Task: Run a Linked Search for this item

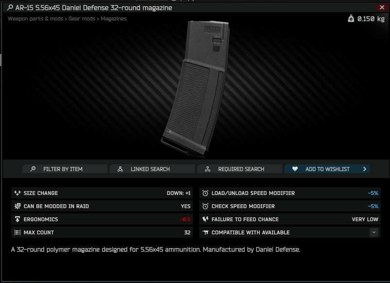Action: (152, 169)
